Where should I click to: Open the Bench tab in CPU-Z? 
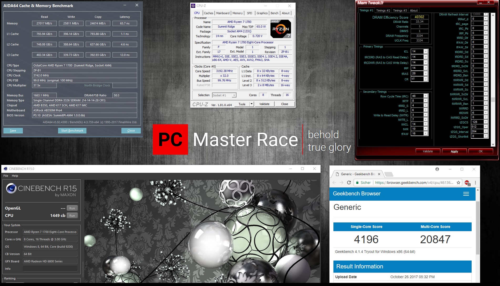274,13
